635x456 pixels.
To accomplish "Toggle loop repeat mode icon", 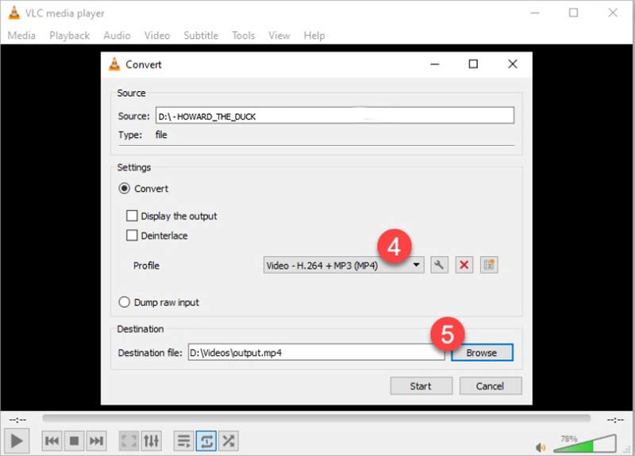I will pos(206,441).
